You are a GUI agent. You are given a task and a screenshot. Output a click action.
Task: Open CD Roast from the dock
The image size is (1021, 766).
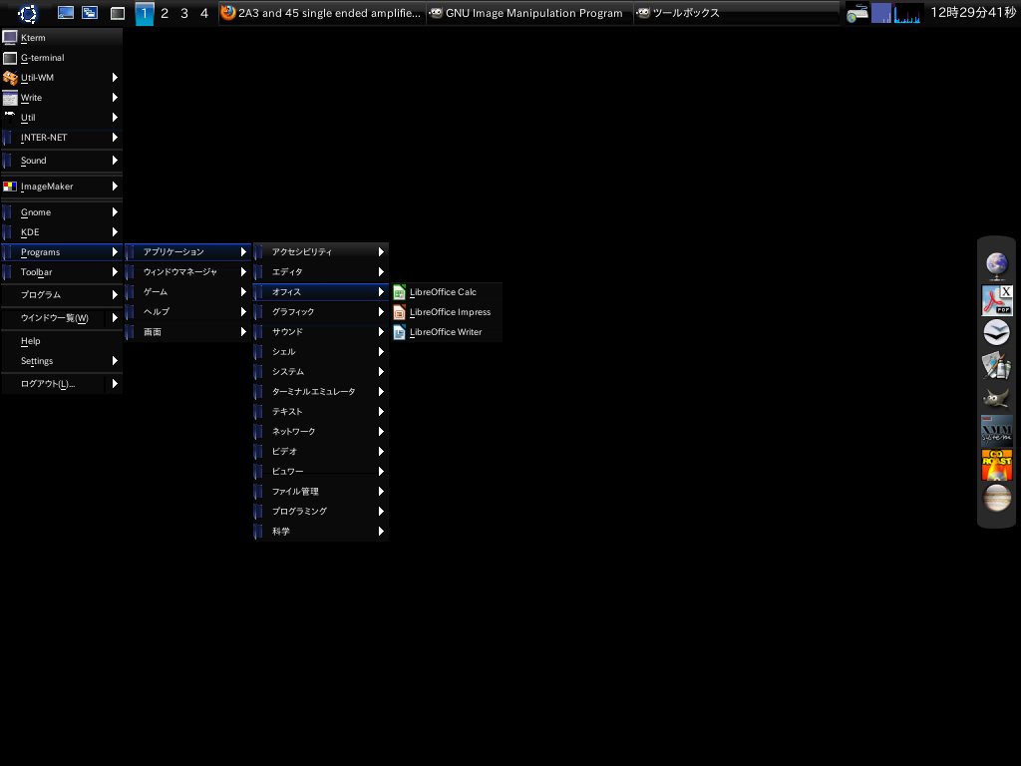[x=996, y=464]
